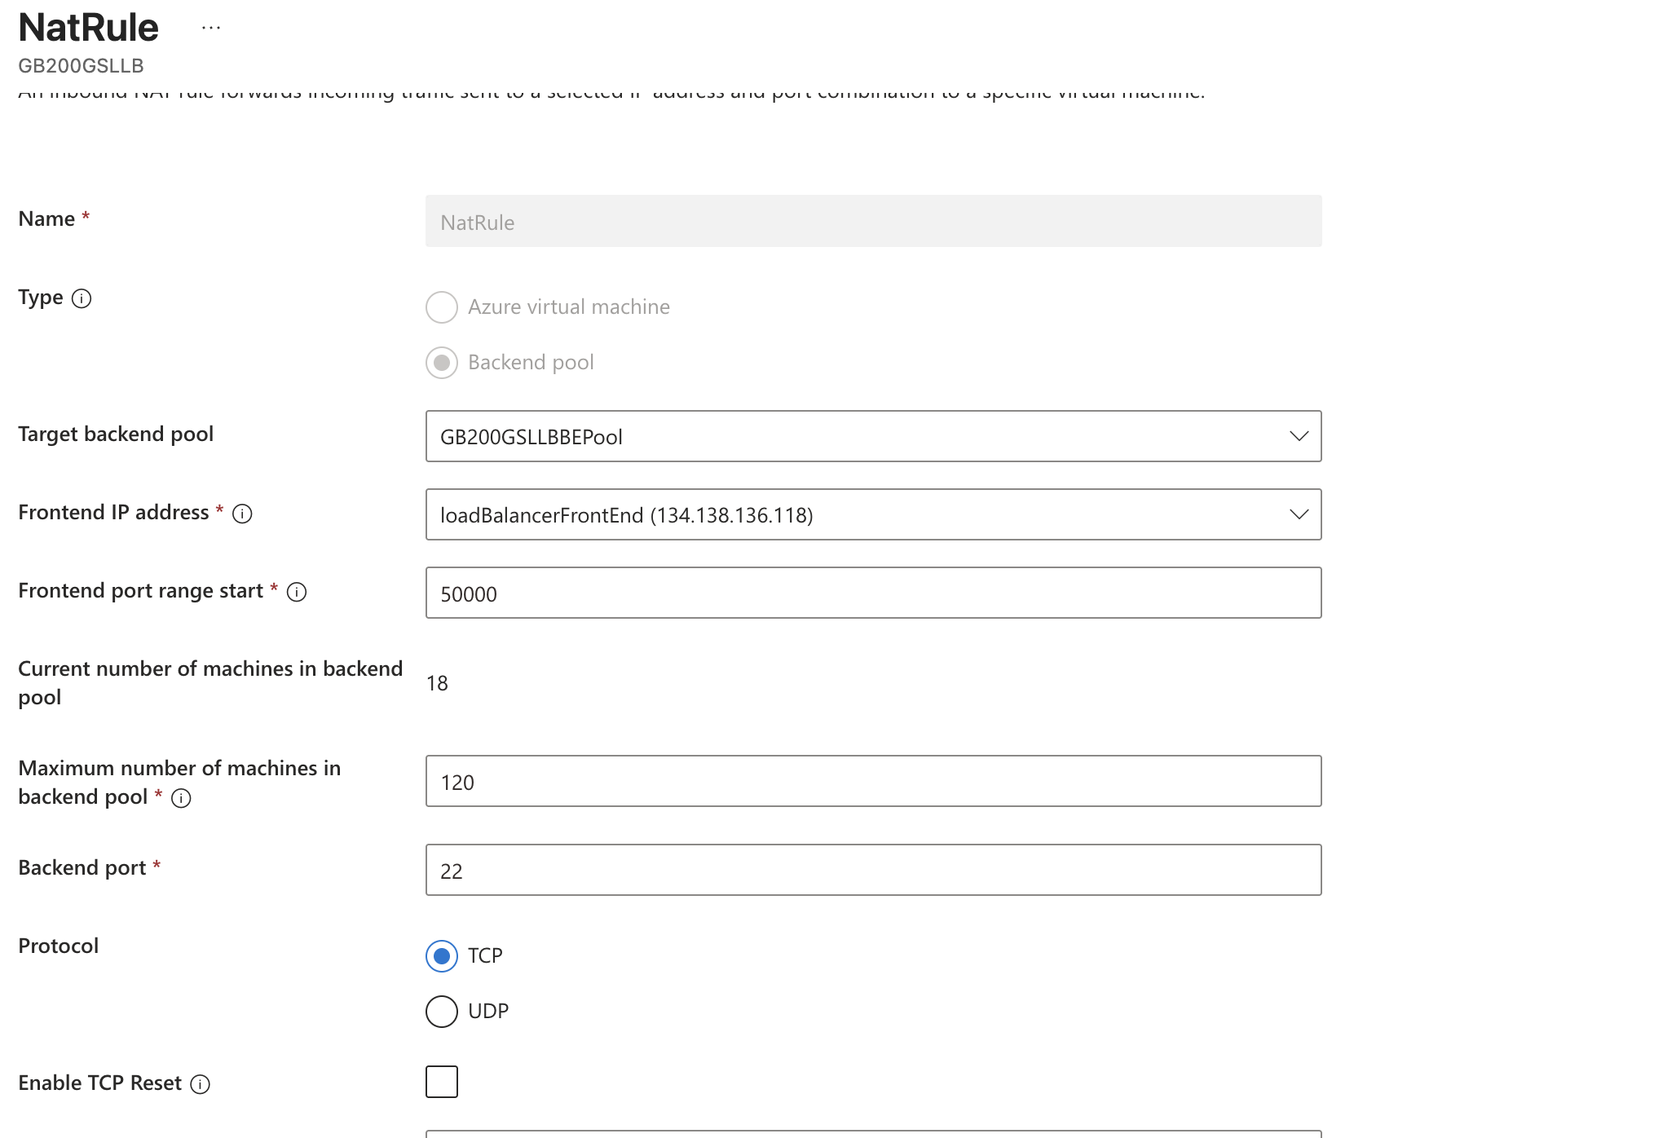Choose the Backend pool type option
This screenshot has height=1138, width=1676.
point(442,363)
